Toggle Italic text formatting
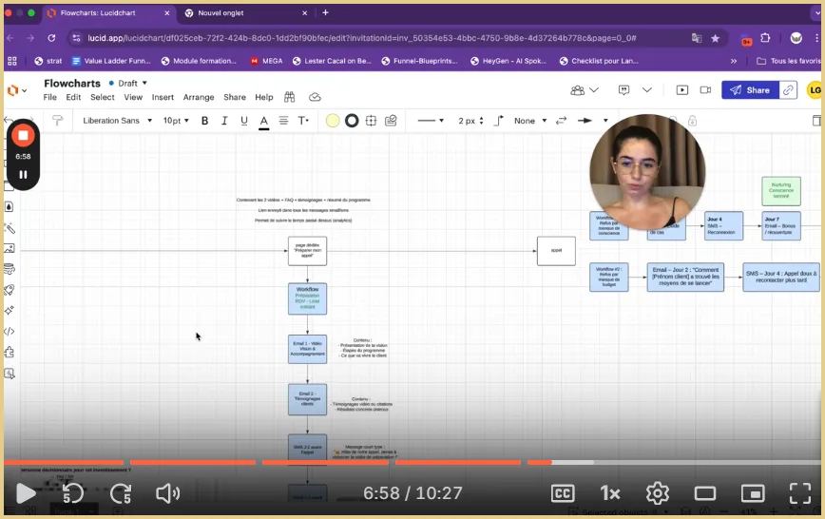The width and height of the screenshot is (825, 519). click(224, 121)
